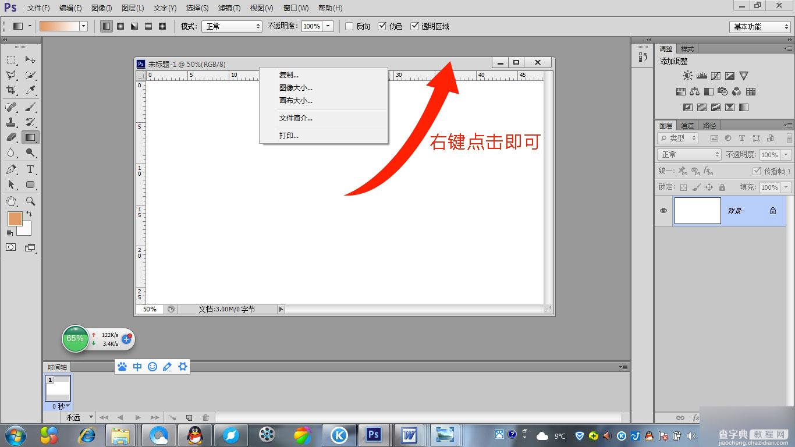The height and width of the screenshot is (447, 795).
Task: Open the gradient picker dropdown arrow
Action: [83, 26]
